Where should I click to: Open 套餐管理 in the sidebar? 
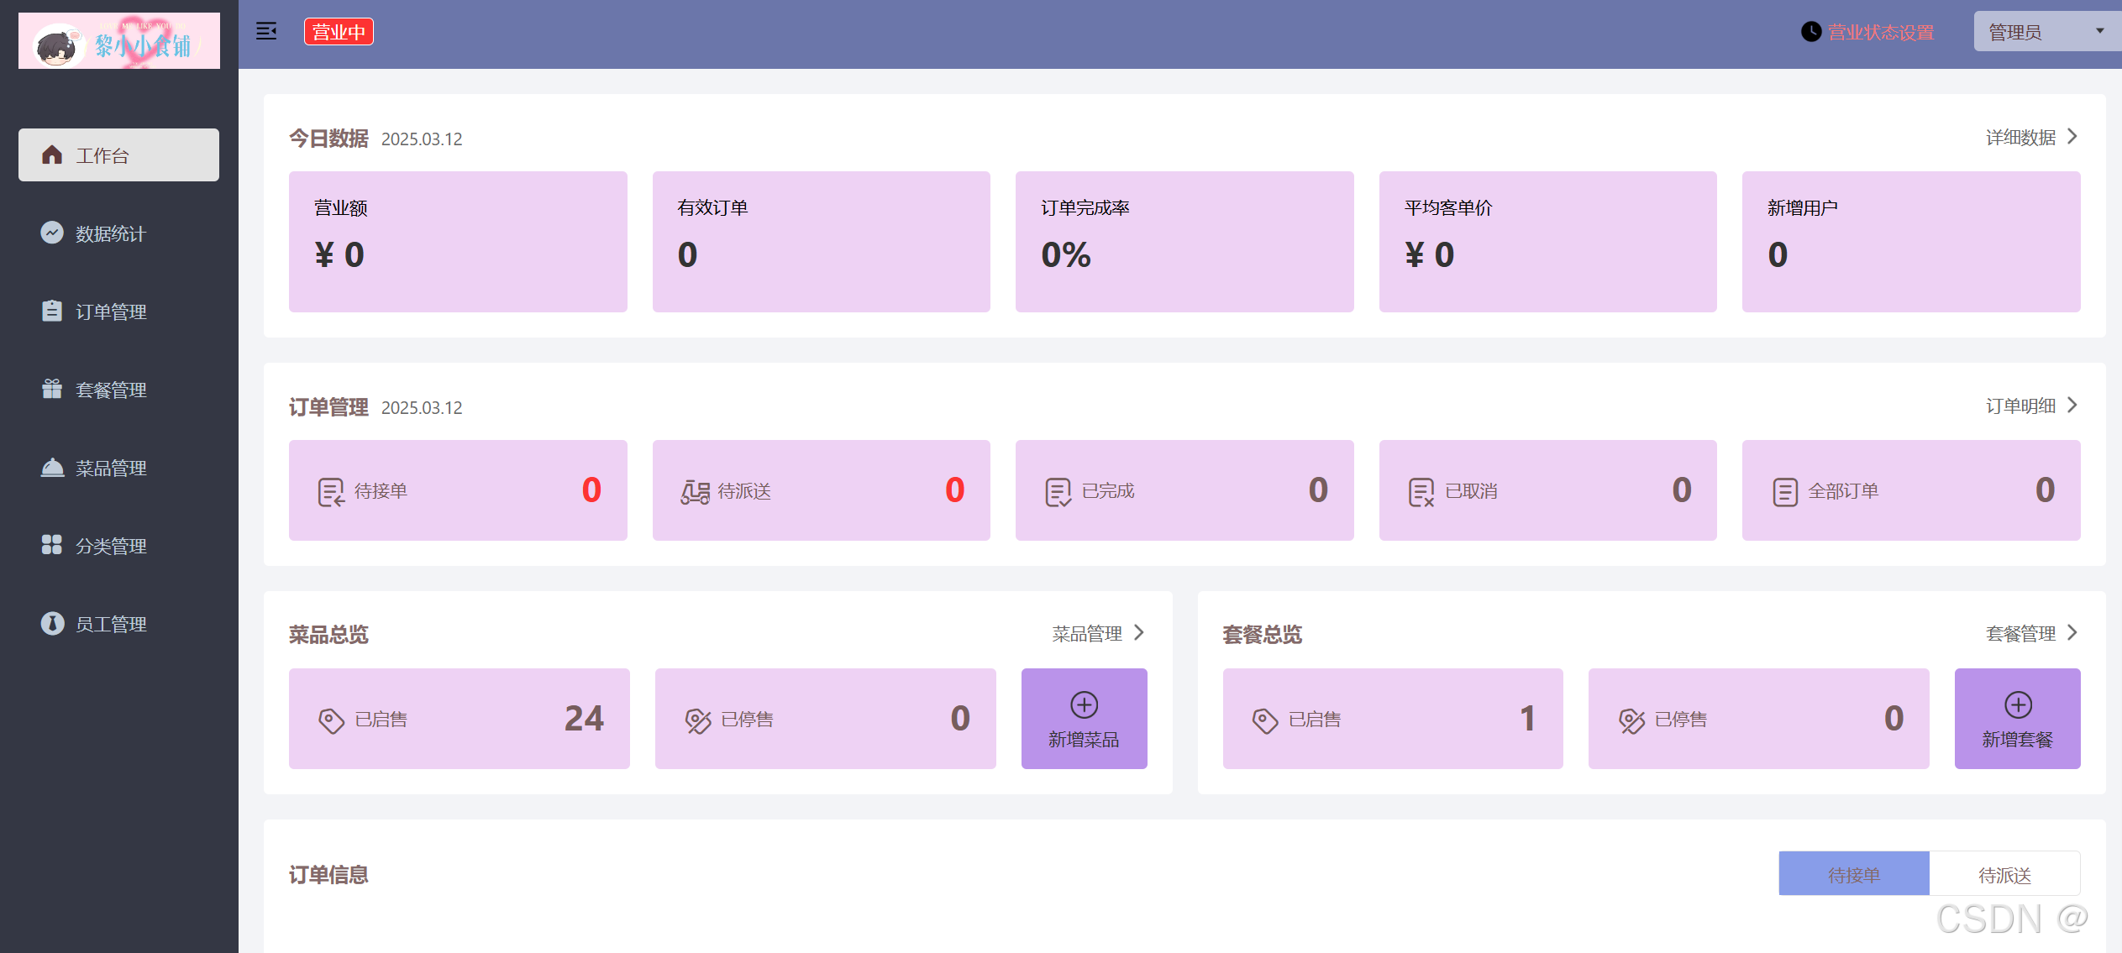click(x=118, y=389)
